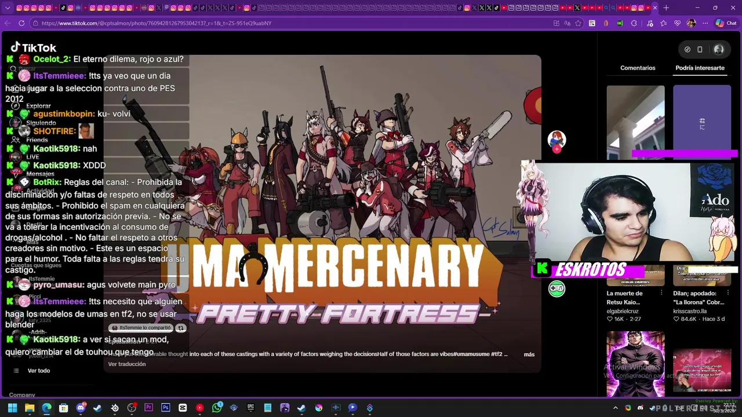This screenshot has width=742, height=417.
Task: Show hidden system tray icons
Action: [x=616, y=408]
